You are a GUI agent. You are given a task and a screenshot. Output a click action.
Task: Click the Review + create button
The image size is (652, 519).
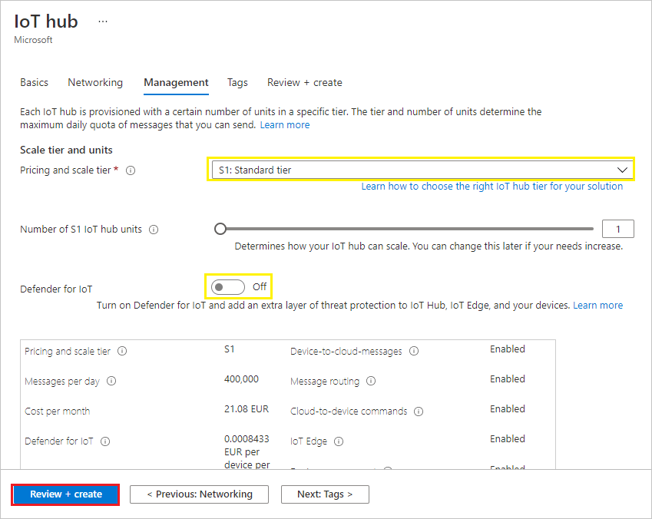(65, 494)
